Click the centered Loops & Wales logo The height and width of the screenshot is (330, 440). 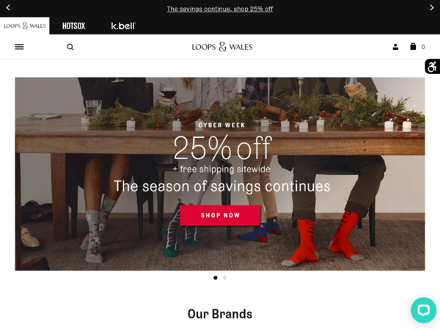(222, 47)
